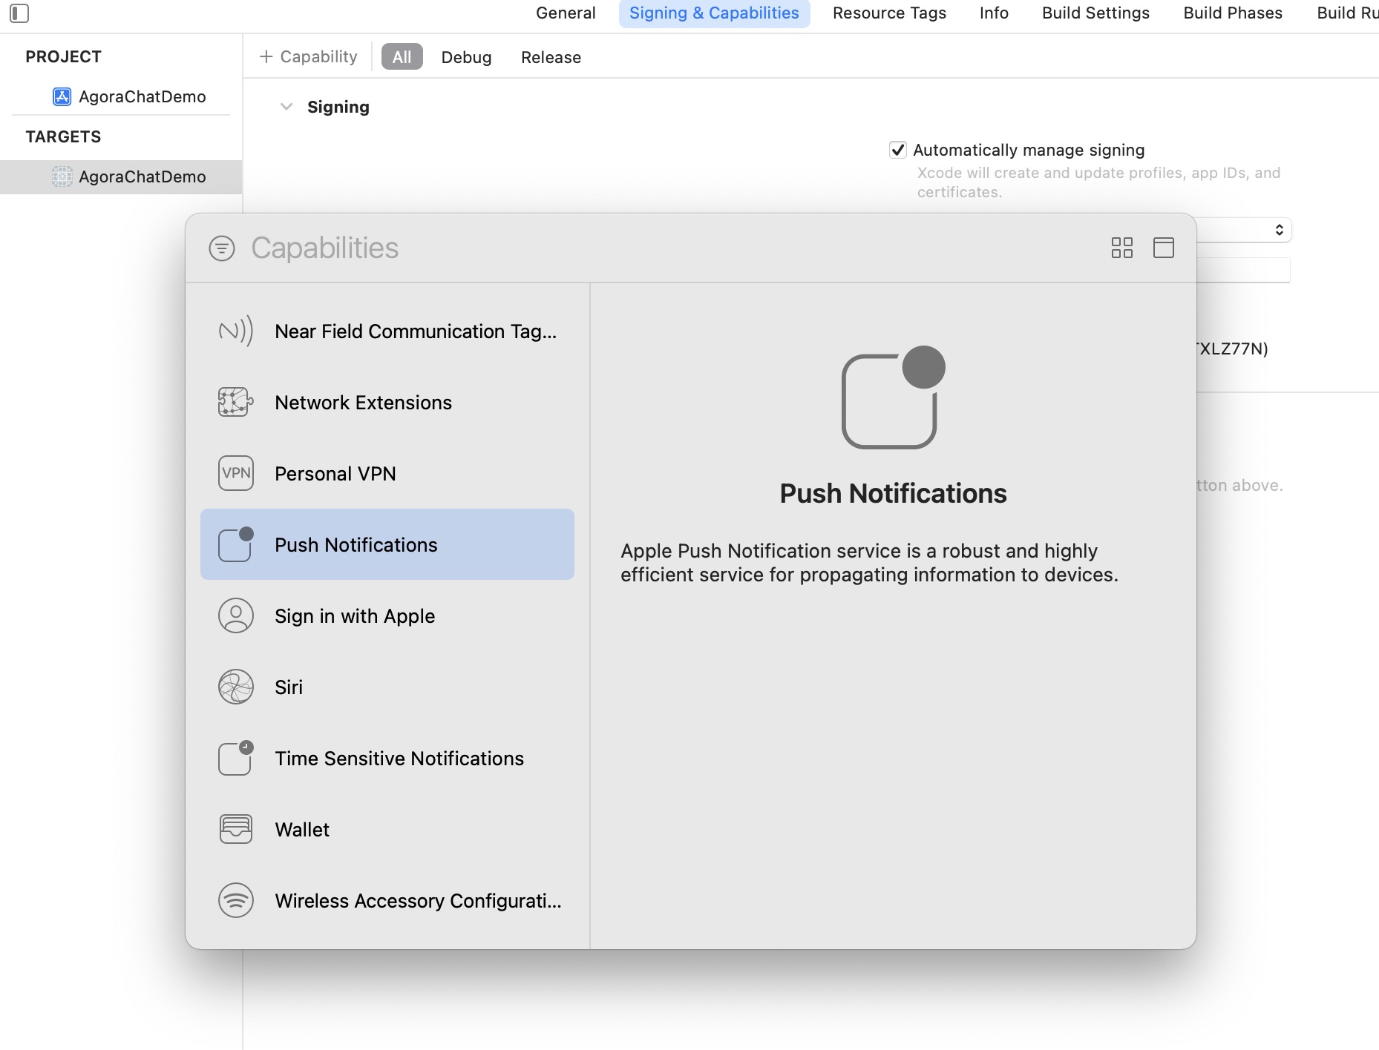Toggle the navigator sidebar icon
Viewport: 1379px width, 1050px height.
[19, 13]
